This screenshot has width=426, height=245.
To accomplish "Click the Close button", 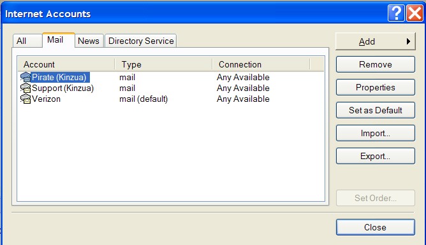I will pyautogui.click(x=376, y=227).
